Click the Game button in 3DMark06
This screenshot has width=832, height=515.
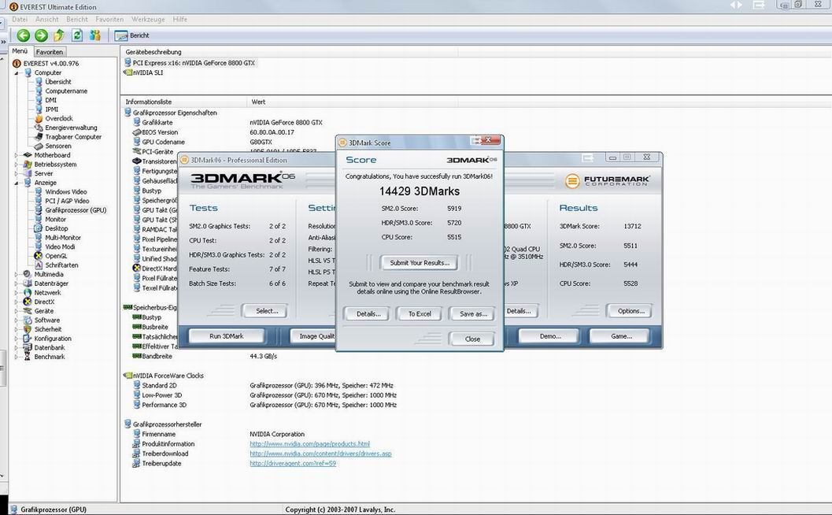(x=621, y=336)
